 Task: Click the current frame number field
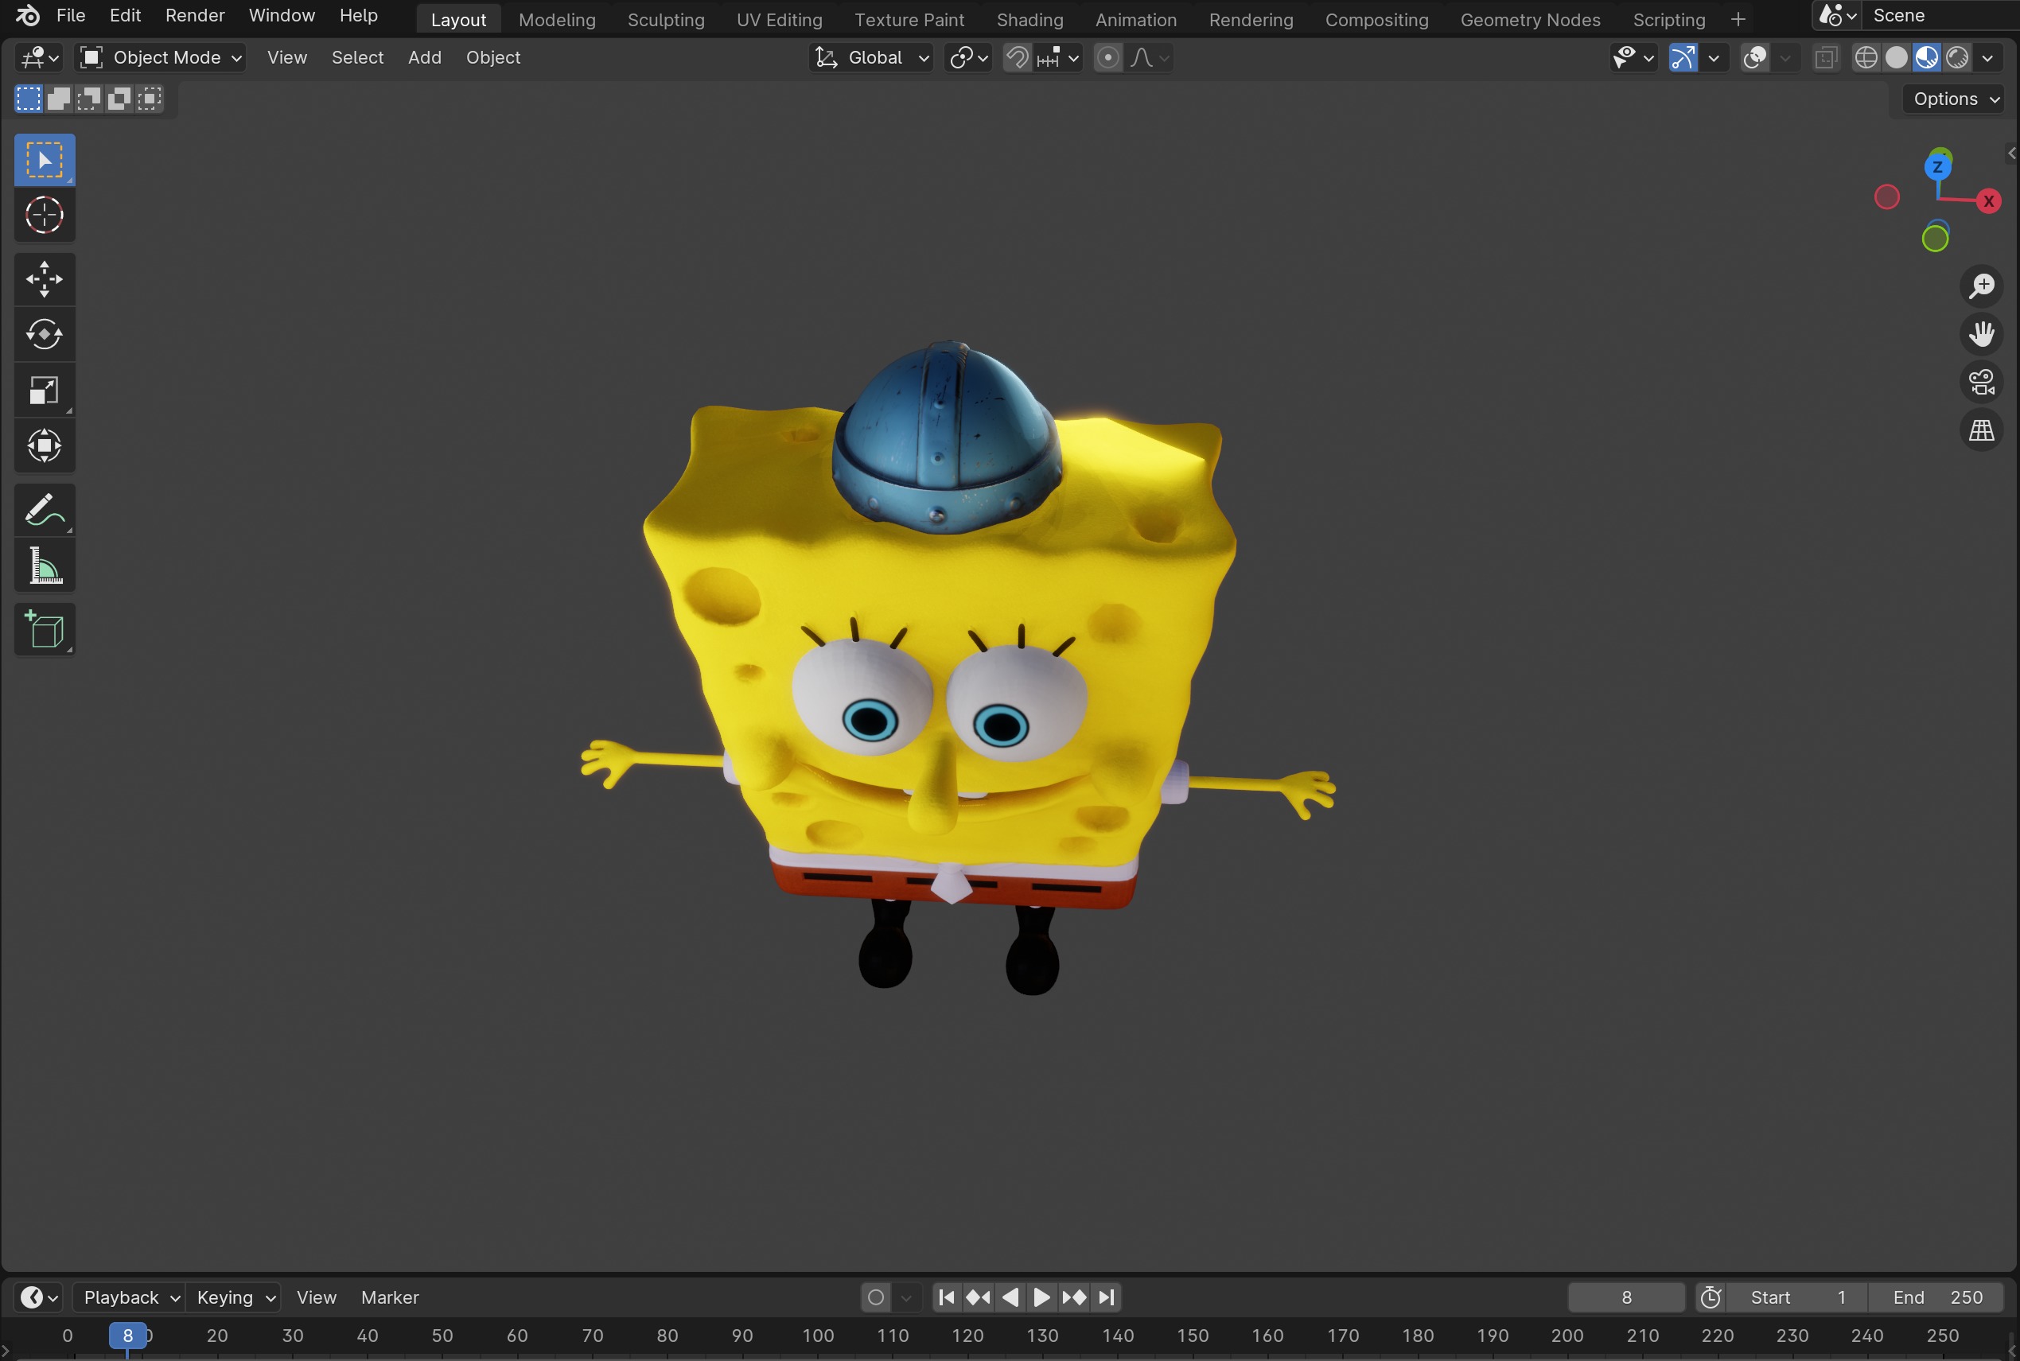(x=1626, y=1297)
